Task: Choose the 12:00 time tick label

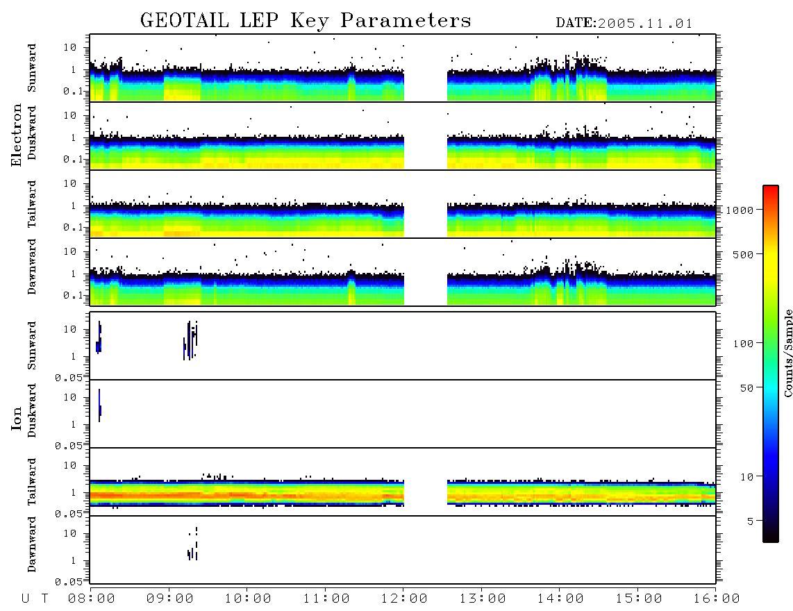Action: point(404,599)
